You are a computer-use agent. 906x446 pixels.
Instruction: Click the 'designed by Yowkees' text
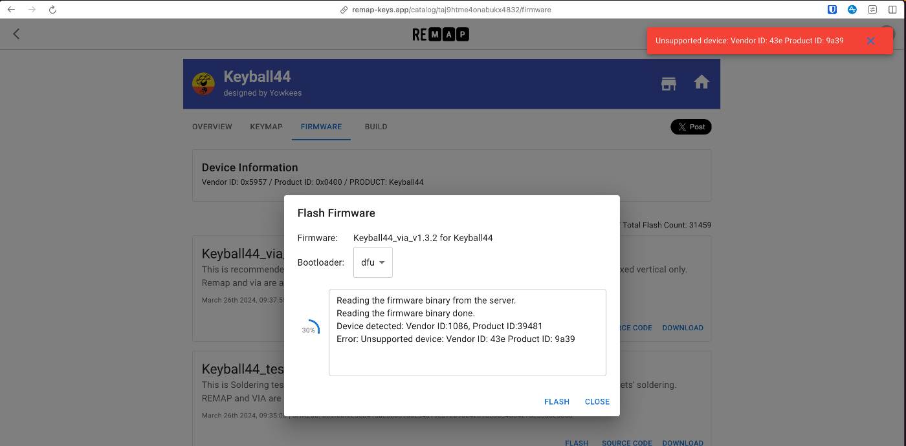(263, 93)
